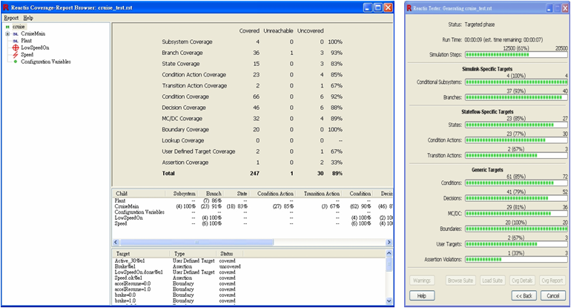Expand the CruiseMain tree node
The image size is (571, 308).
coord(7,33)
